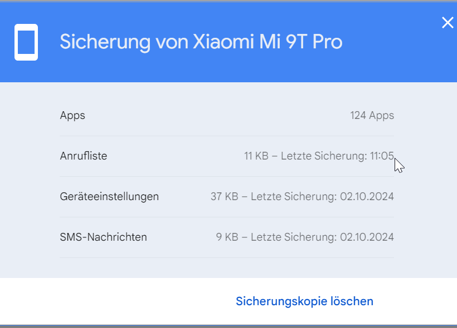Click the 'Sicherungskopie löschen' link
457x328 pixels.
pyautogui.click(x=304, y=301)
